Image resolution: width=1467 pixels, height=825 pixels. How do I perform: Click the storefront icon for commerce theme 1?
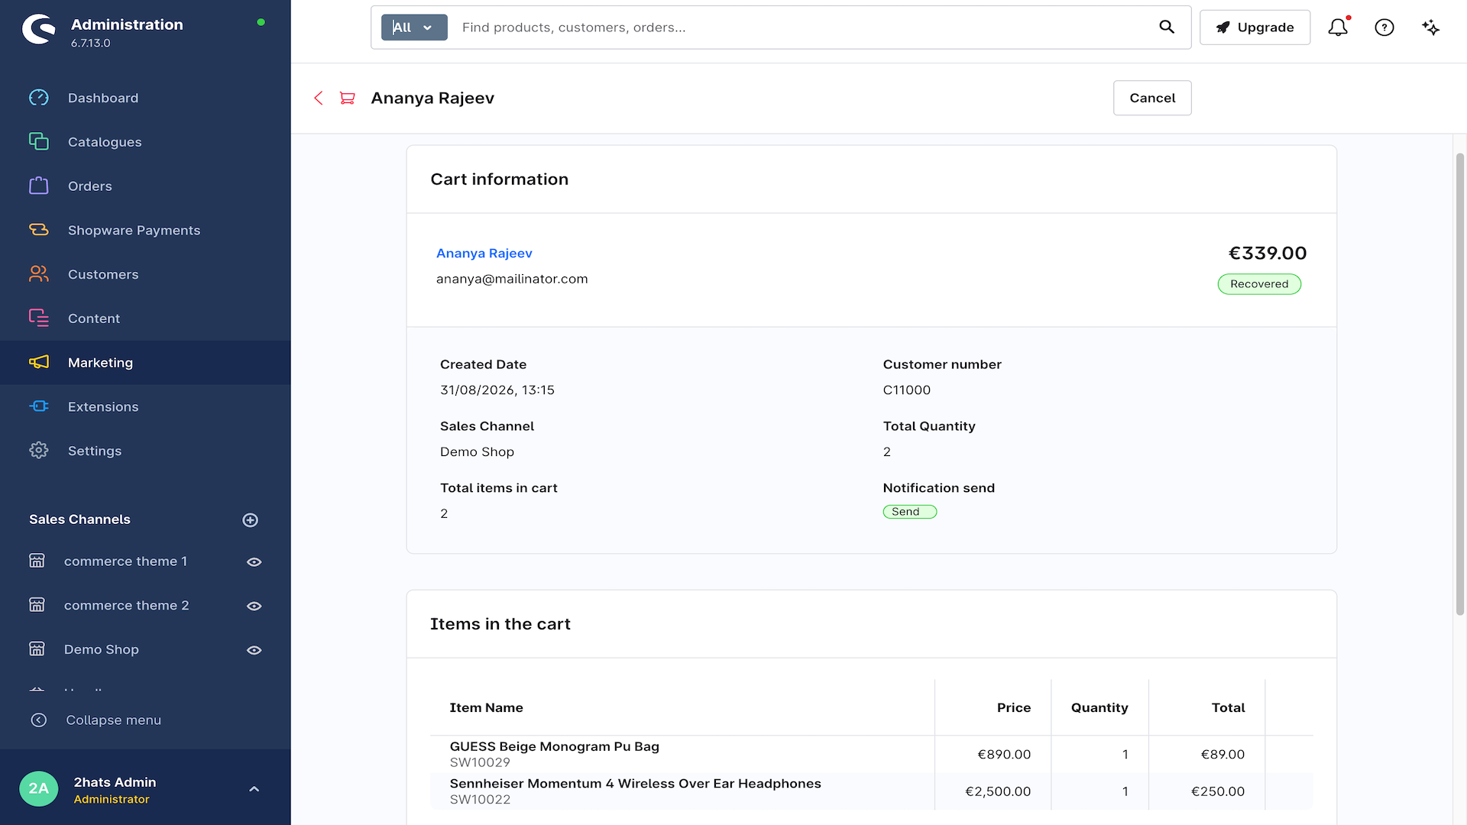coord(37,561)
